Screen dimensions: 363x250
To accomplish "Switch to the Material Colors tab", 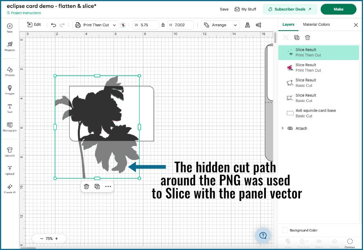I will pyautogui.click(x=316, y=25).
